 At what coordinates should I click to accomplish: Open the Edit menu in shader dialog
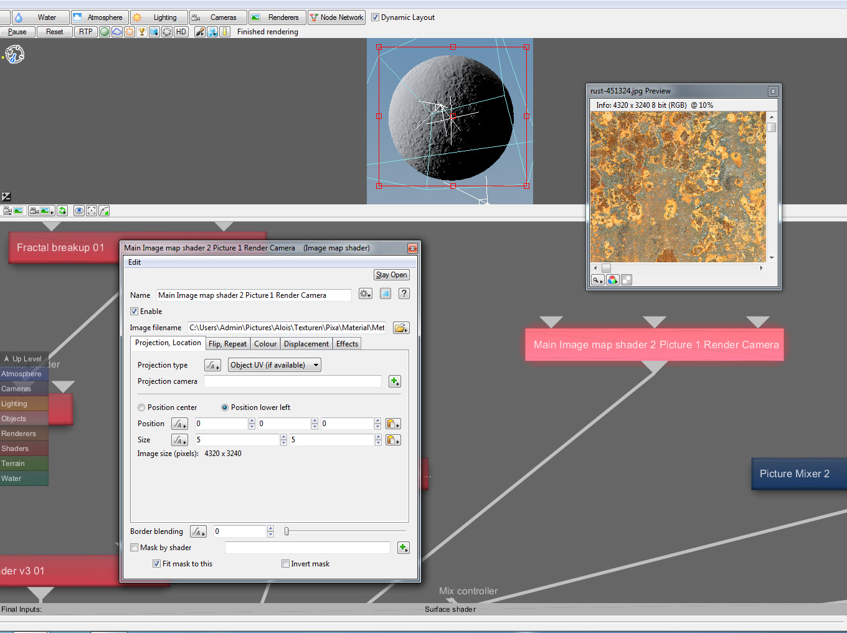(135, 262)
